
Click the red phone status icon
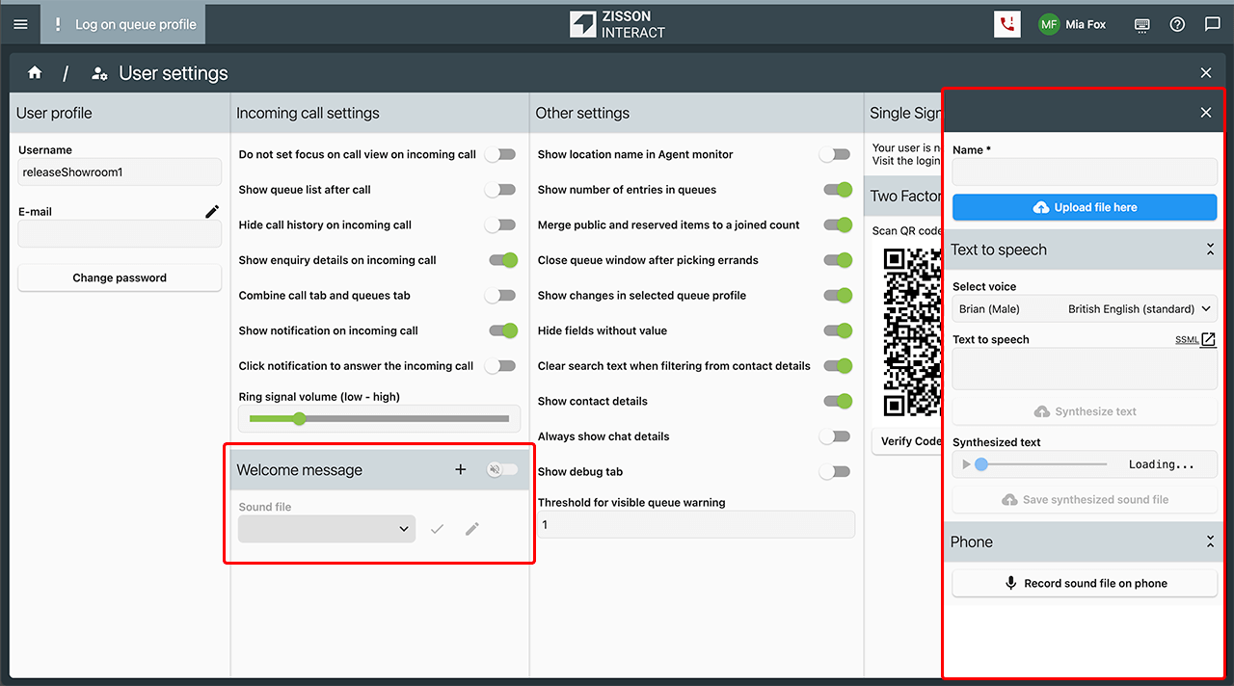coord(1006,24)
